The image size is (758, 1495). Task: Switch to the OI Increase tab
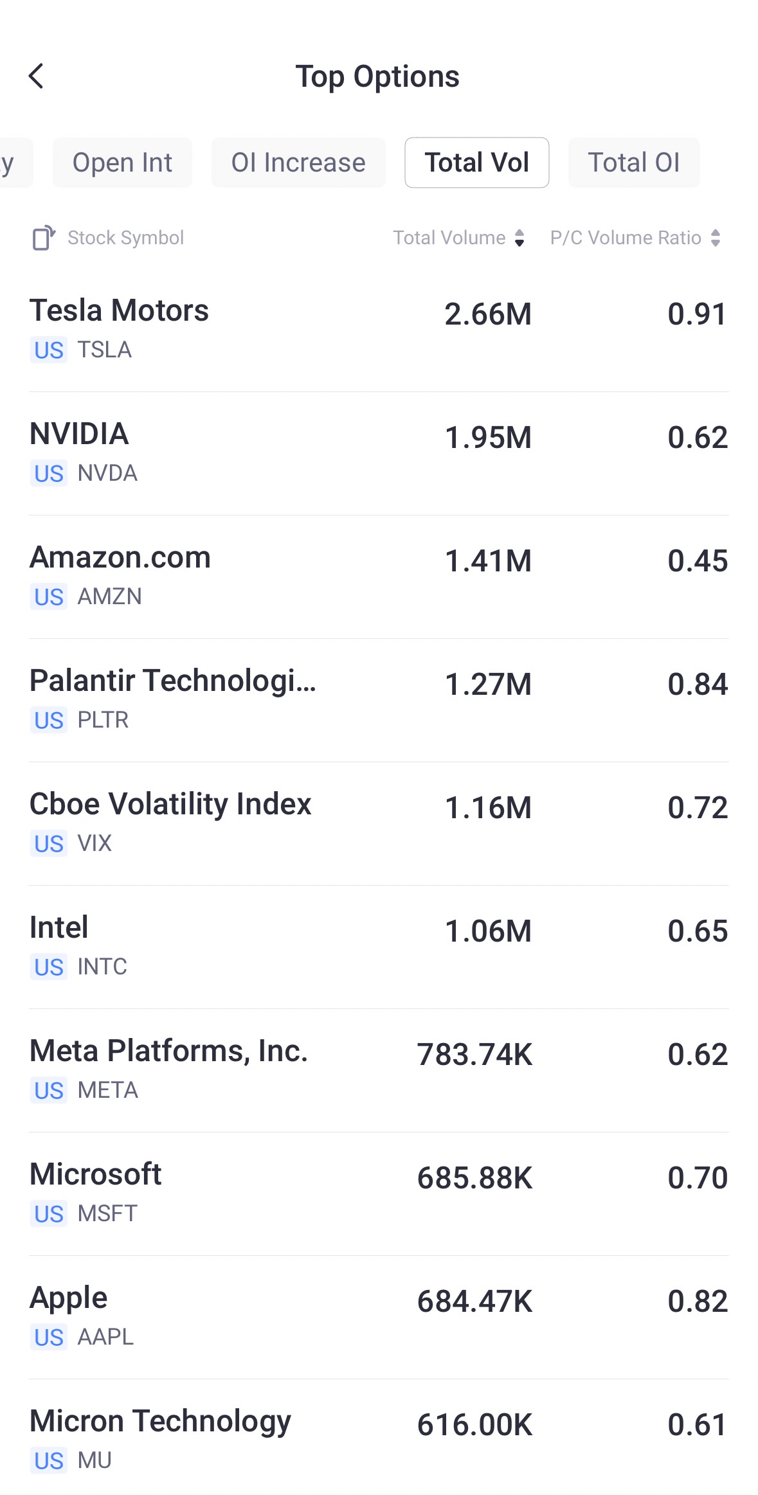click(298, 163)
